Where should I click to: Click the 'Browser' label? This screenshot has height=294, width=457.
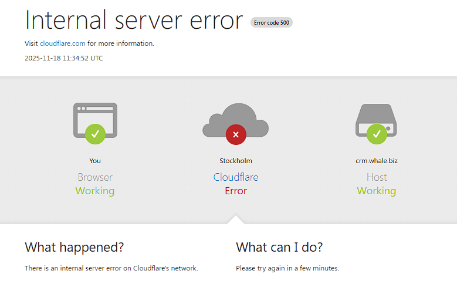tap(95, 177)
